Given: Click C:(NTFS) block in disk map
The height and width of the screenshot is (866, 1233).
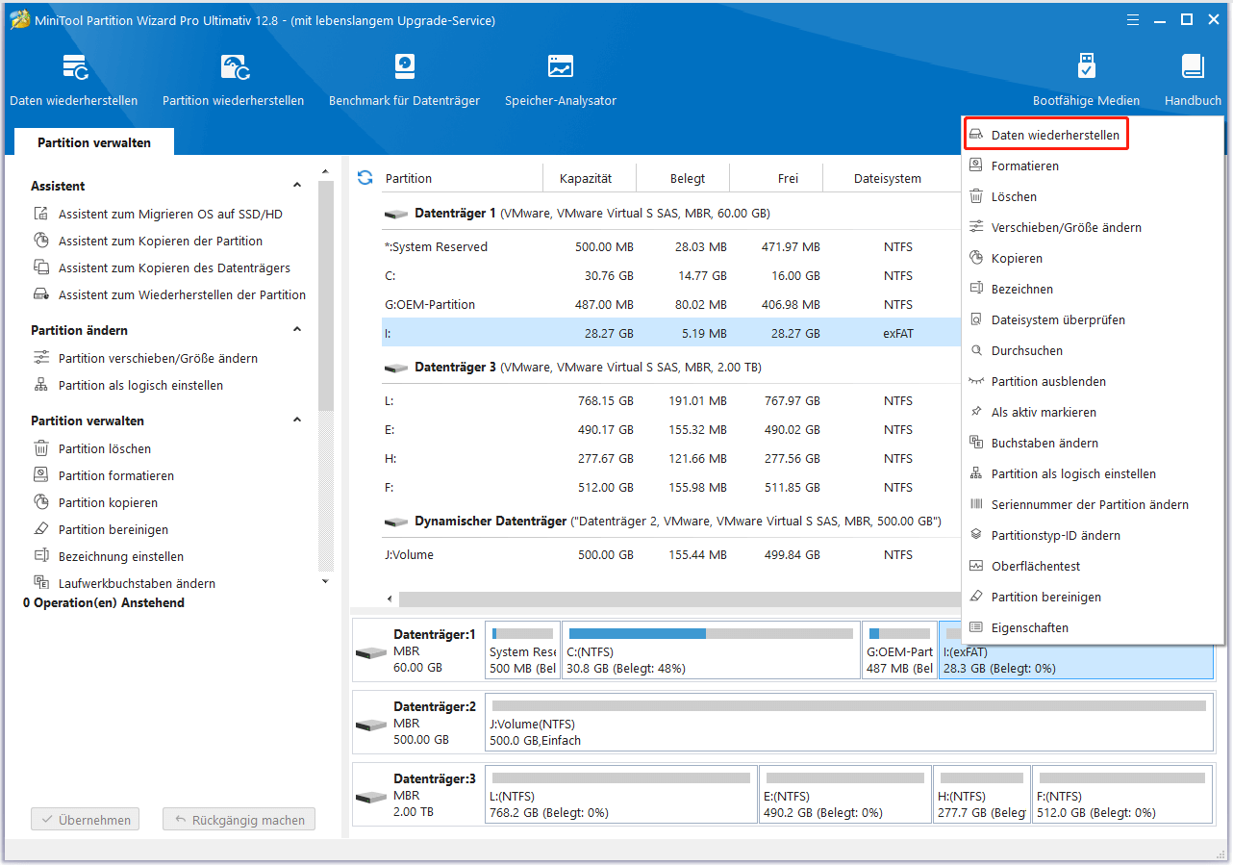Looking at the screenshot, I should tap(711, 650).
